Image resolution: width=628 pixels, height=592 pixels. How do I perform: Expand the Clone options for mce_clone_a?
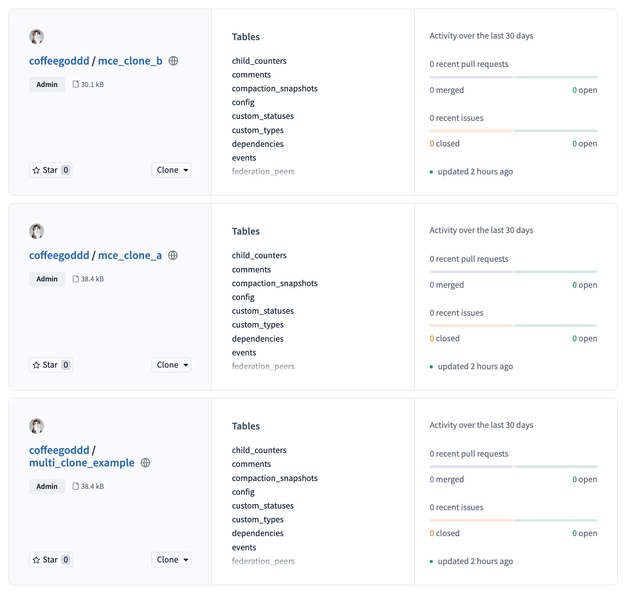click(x=171, y=364)
